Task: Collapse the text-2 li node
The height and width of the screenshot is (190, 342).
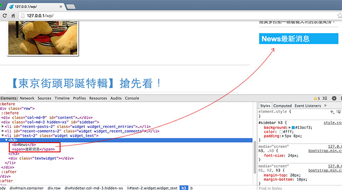Action: [x=2, y=136]
